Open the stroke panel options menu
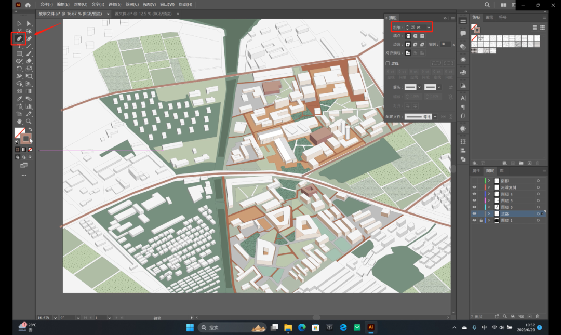The image size is (561, 335). pyautogui.click(x=452, y=18)
